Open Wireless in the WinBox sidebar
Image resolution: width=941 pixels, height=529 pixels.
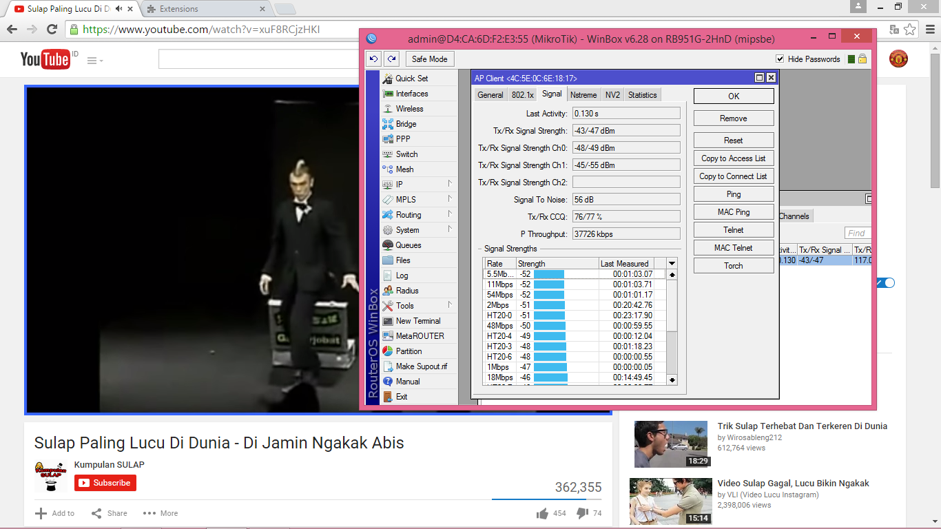[x=409, y=109]
